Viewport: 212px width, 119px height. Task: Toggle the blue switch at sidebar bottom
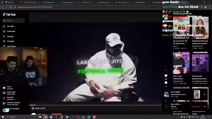6,110
